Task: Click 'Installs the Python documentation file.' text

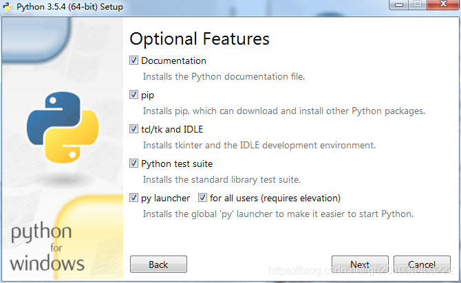Action: [224, 77]
